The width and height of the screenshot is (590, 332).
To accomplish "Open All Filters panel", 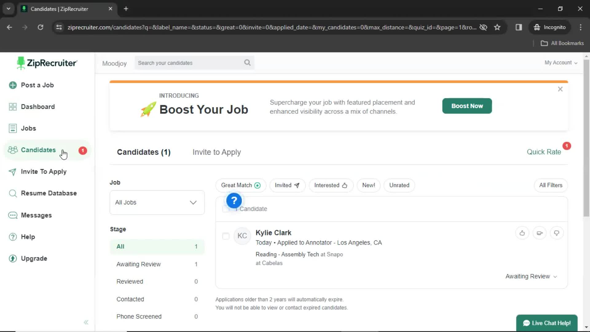I will click(551, 185).
